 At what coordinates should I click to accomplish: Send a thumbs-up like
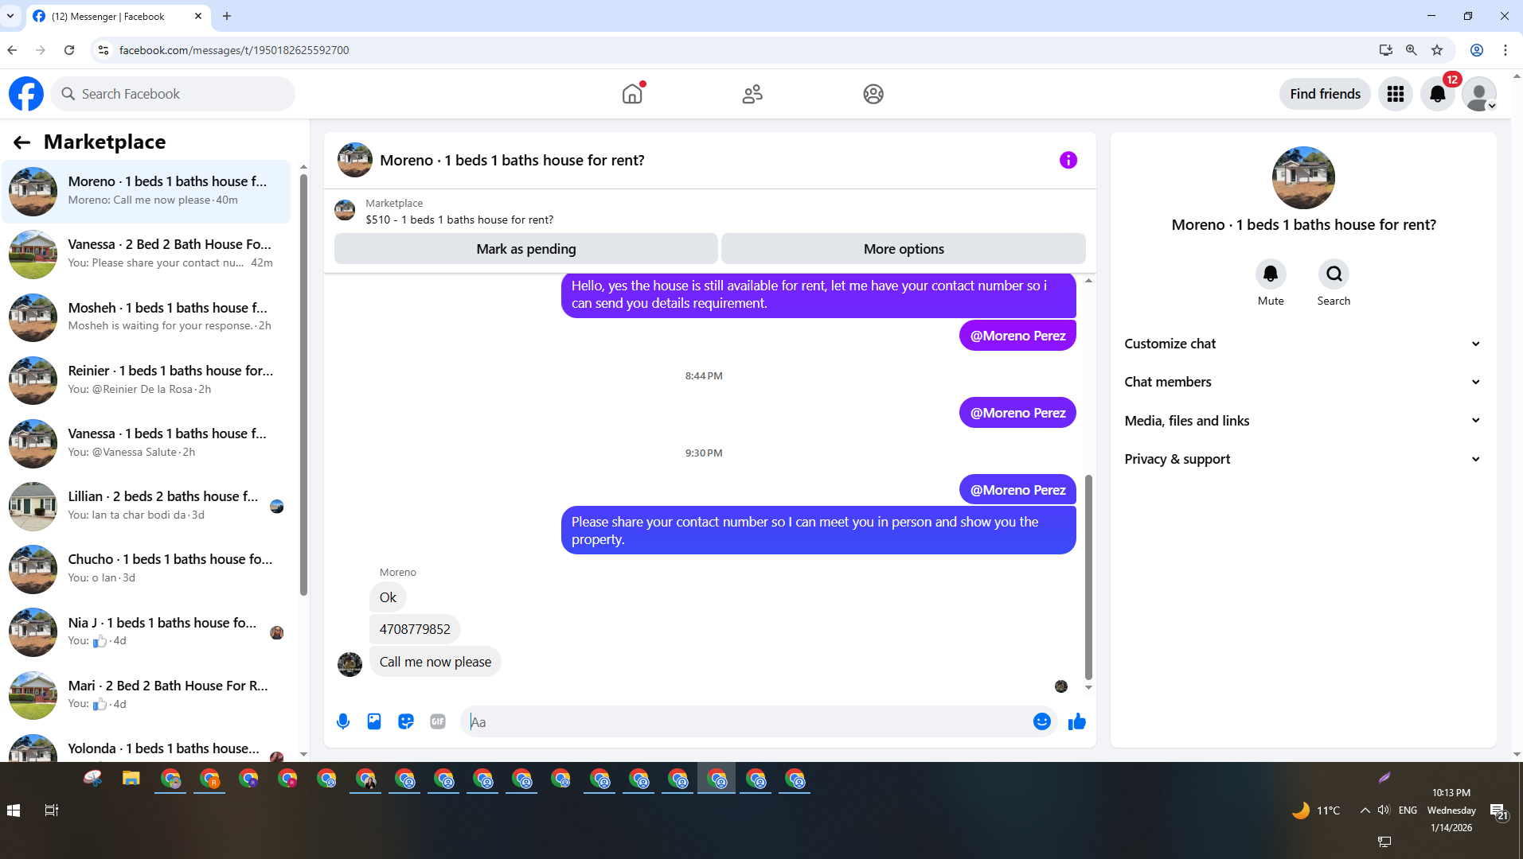click(1077, 721)
